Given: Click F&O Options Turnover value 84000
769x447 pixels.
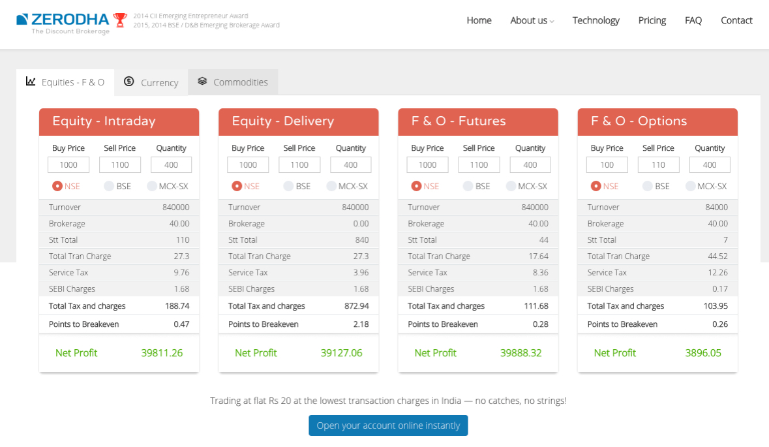Looking at the screenshot, I should click(x=717, y=207).
